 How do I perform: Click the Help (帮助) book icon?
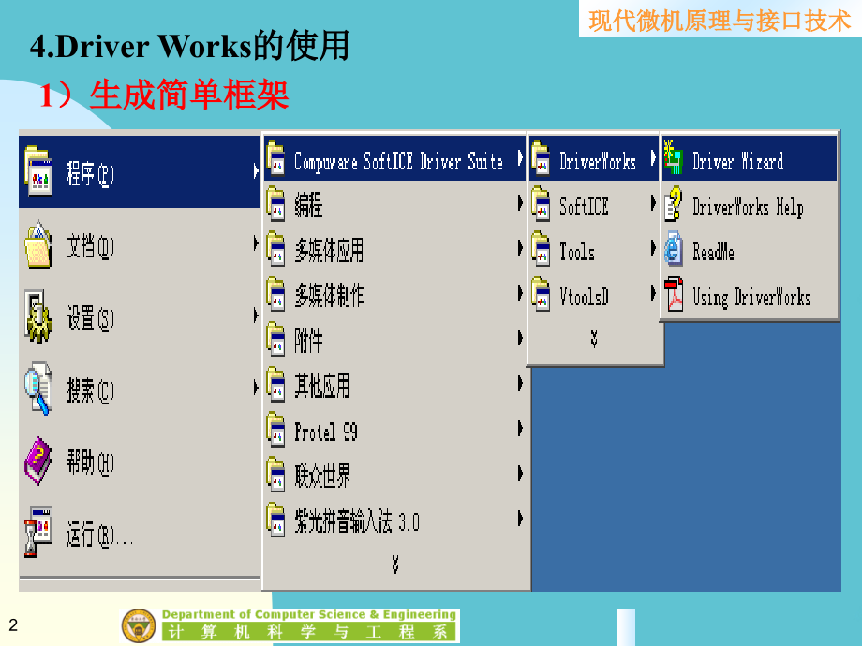37,461
